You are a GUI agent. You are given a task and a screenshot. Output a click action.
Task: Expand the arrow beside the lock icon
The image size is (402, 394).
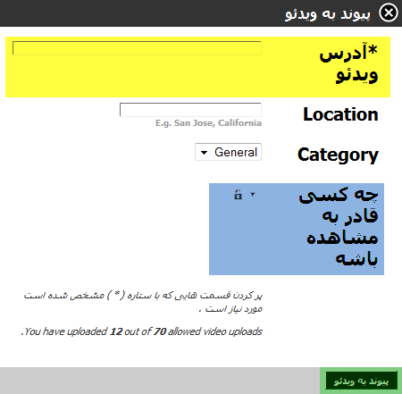pos(253,195)
